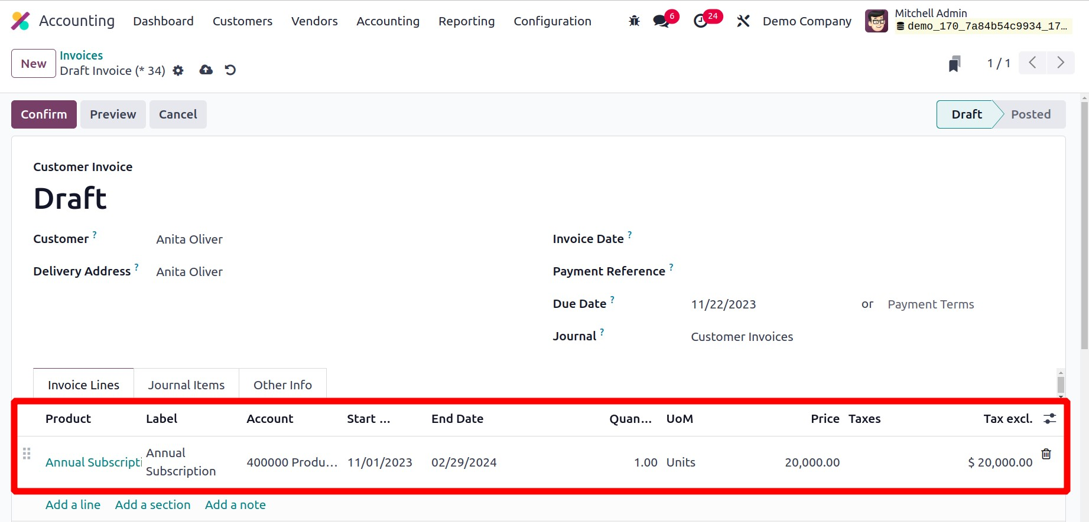Open the gear actions menu
Screen dimensions: 1089x522
tap(178, 71)
